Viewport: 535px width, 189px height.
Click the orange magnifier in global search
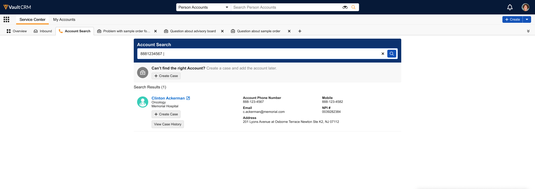(353, 7)
